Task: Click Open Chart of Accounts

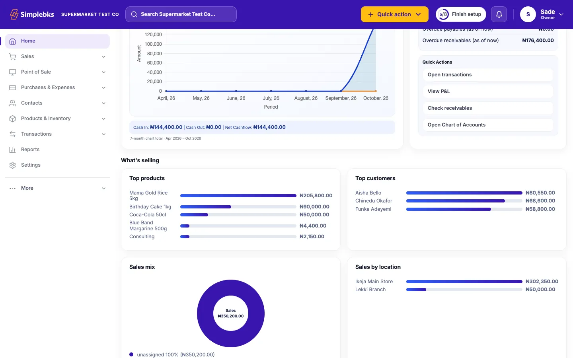Action: [488, 125]
